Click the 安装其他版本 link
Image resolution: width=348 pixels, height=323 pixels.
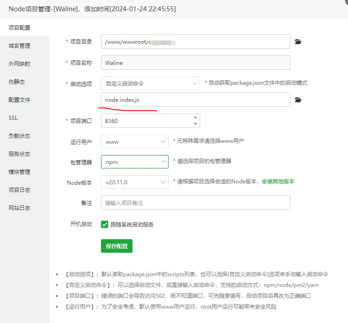(x=278, y=182)
